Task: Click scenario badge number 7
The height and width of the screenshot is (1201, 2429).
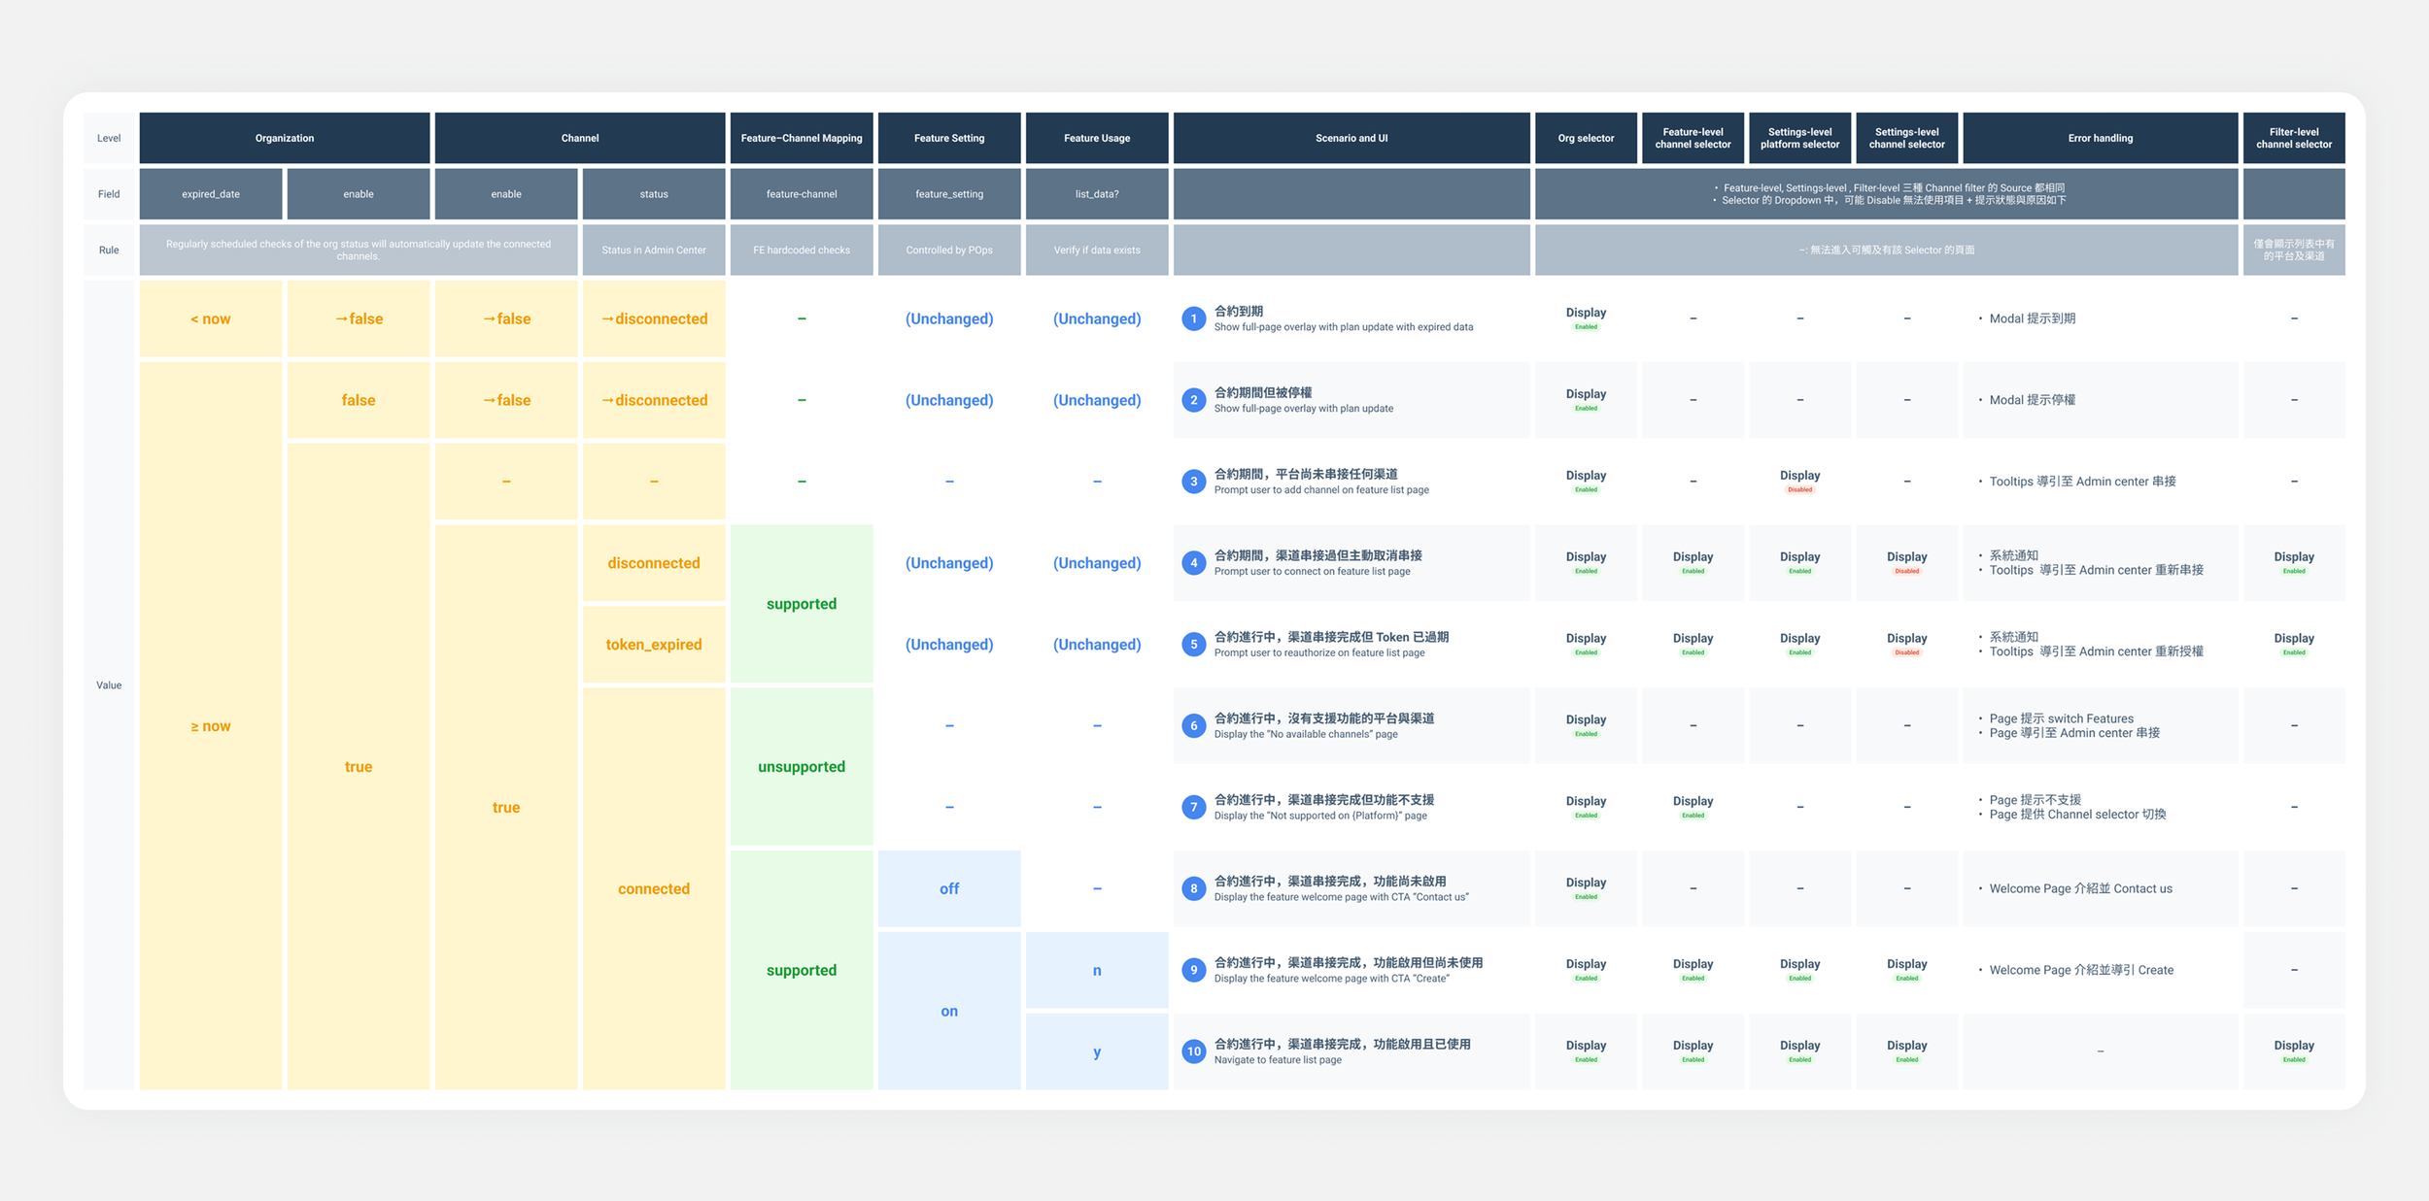Action: click(x=1193, y=807)
